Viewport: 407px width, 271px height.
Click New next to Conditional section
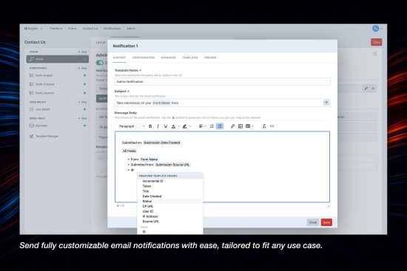83,68
